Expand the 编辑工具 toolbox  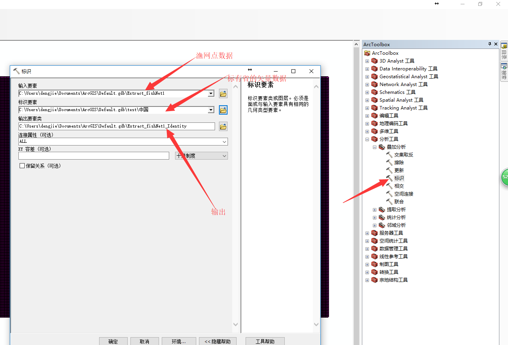[x=367, y=116]
